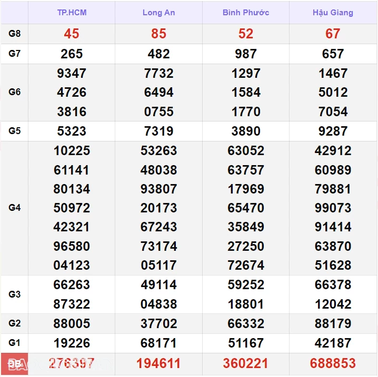Image resolution: width=378 pixels, height=377 pixels.
Task: Click special prize number 194611
Action: 158,363
